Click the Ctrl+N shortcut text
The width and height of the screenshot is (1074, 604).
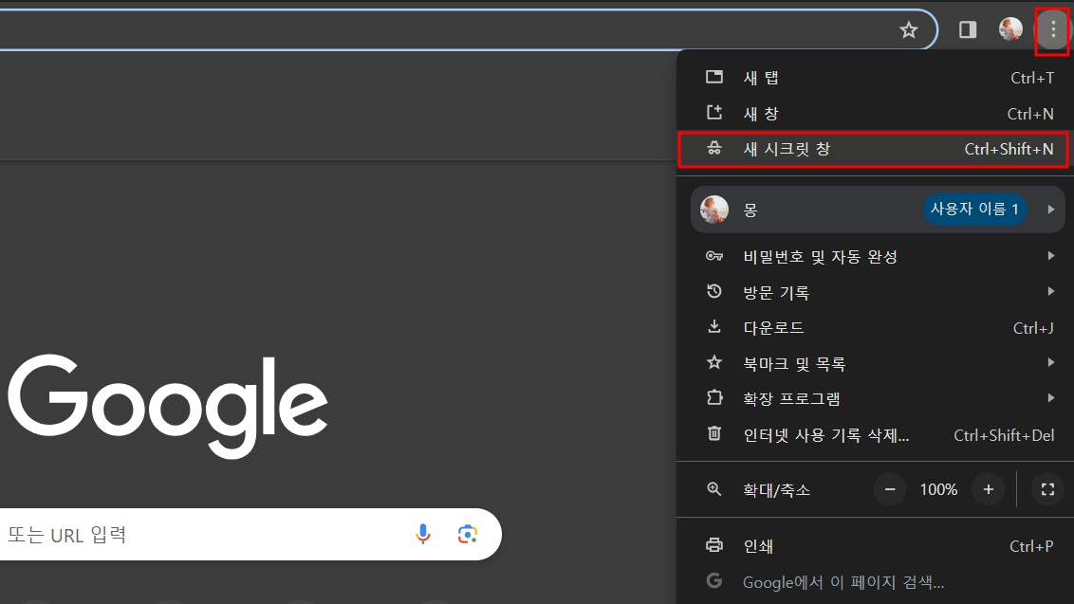click(1030, 114)
